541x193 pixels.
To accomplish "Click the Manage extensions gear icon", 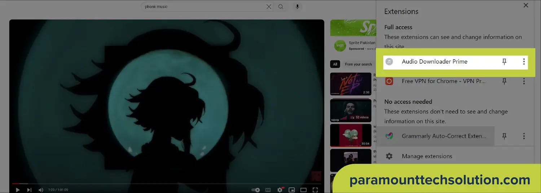I will tap(389, 156).
